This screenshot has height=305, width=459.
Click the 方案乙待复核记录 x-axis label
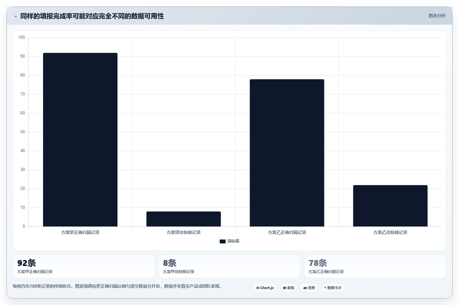390,232
